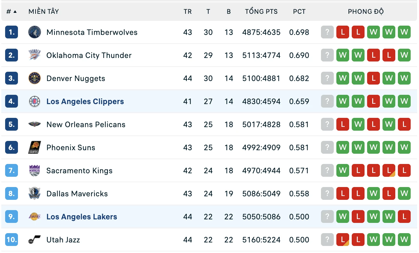Screen dimensions: 419x253
Task: Open the Los Angeles Clippers team link
Action: (85, 102)
